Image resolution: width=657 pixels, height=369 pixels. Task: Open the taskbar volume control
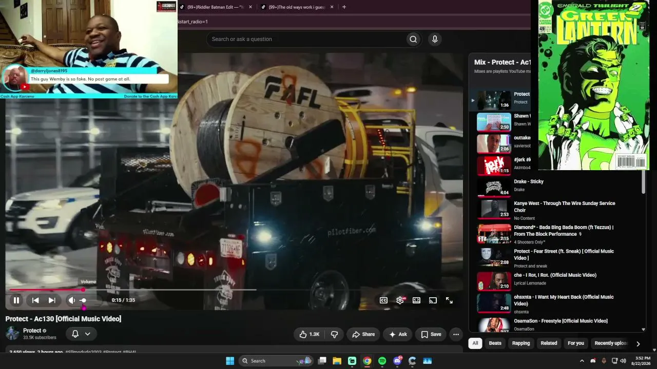click(x=623, y=361)
